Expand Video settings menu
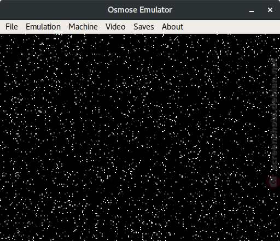 point(115,27)
